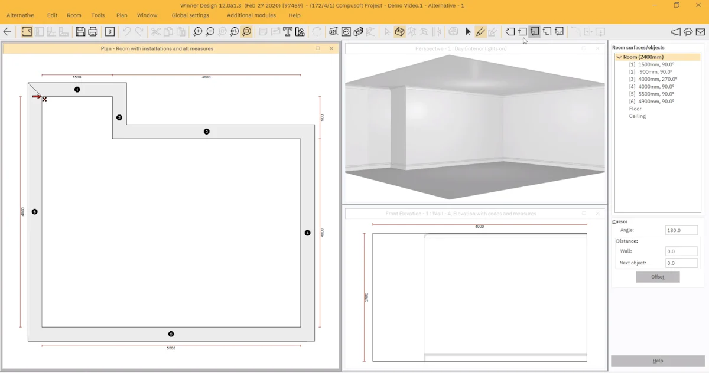Click the active wall shape icon under the cursor
709x373 pixels.
pyautogui.click(x=534, y=32)
